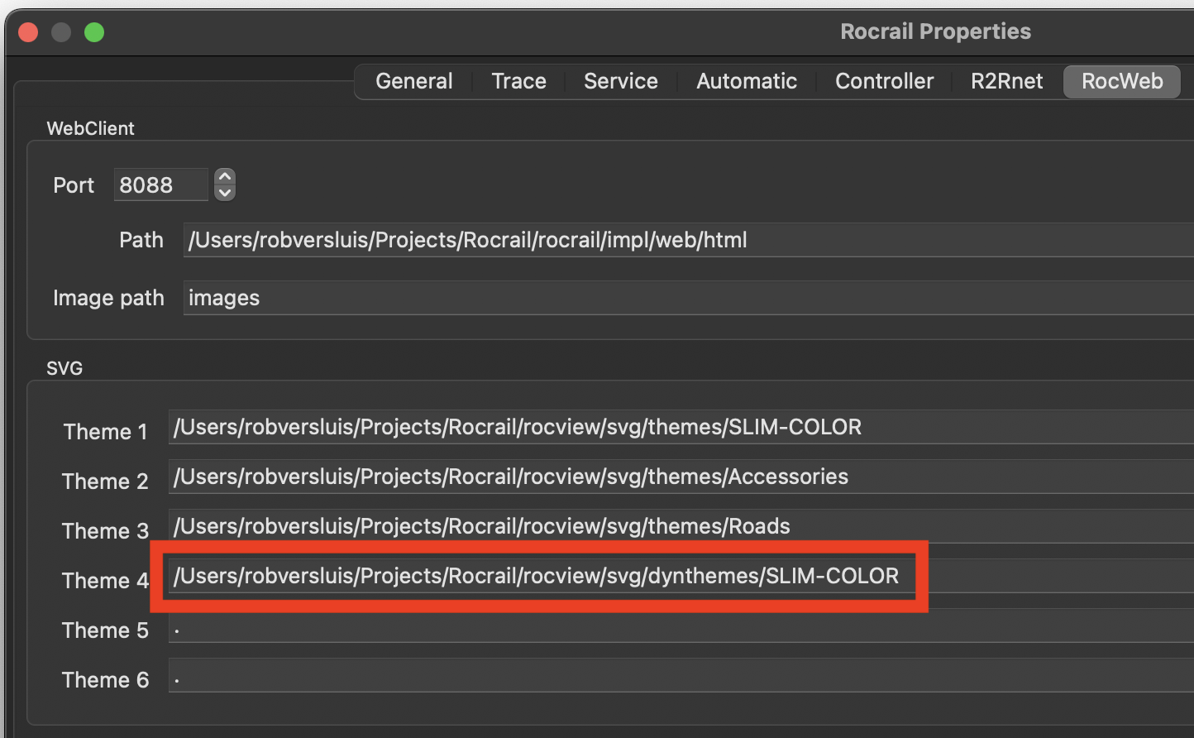The height and width of the screenshot is (738, 1194).
Task: Open the Controller tab
Action: point(884,81)
